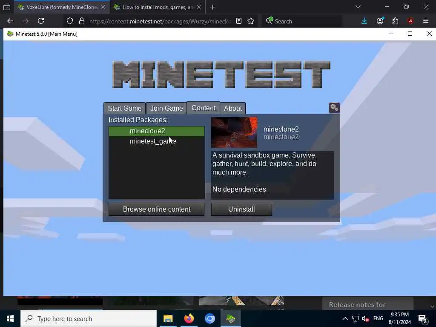This screenshot has width=436, height=327.
Task: Minimize the Minetest window
Action: pyautogui.click(x=391, y=34)
